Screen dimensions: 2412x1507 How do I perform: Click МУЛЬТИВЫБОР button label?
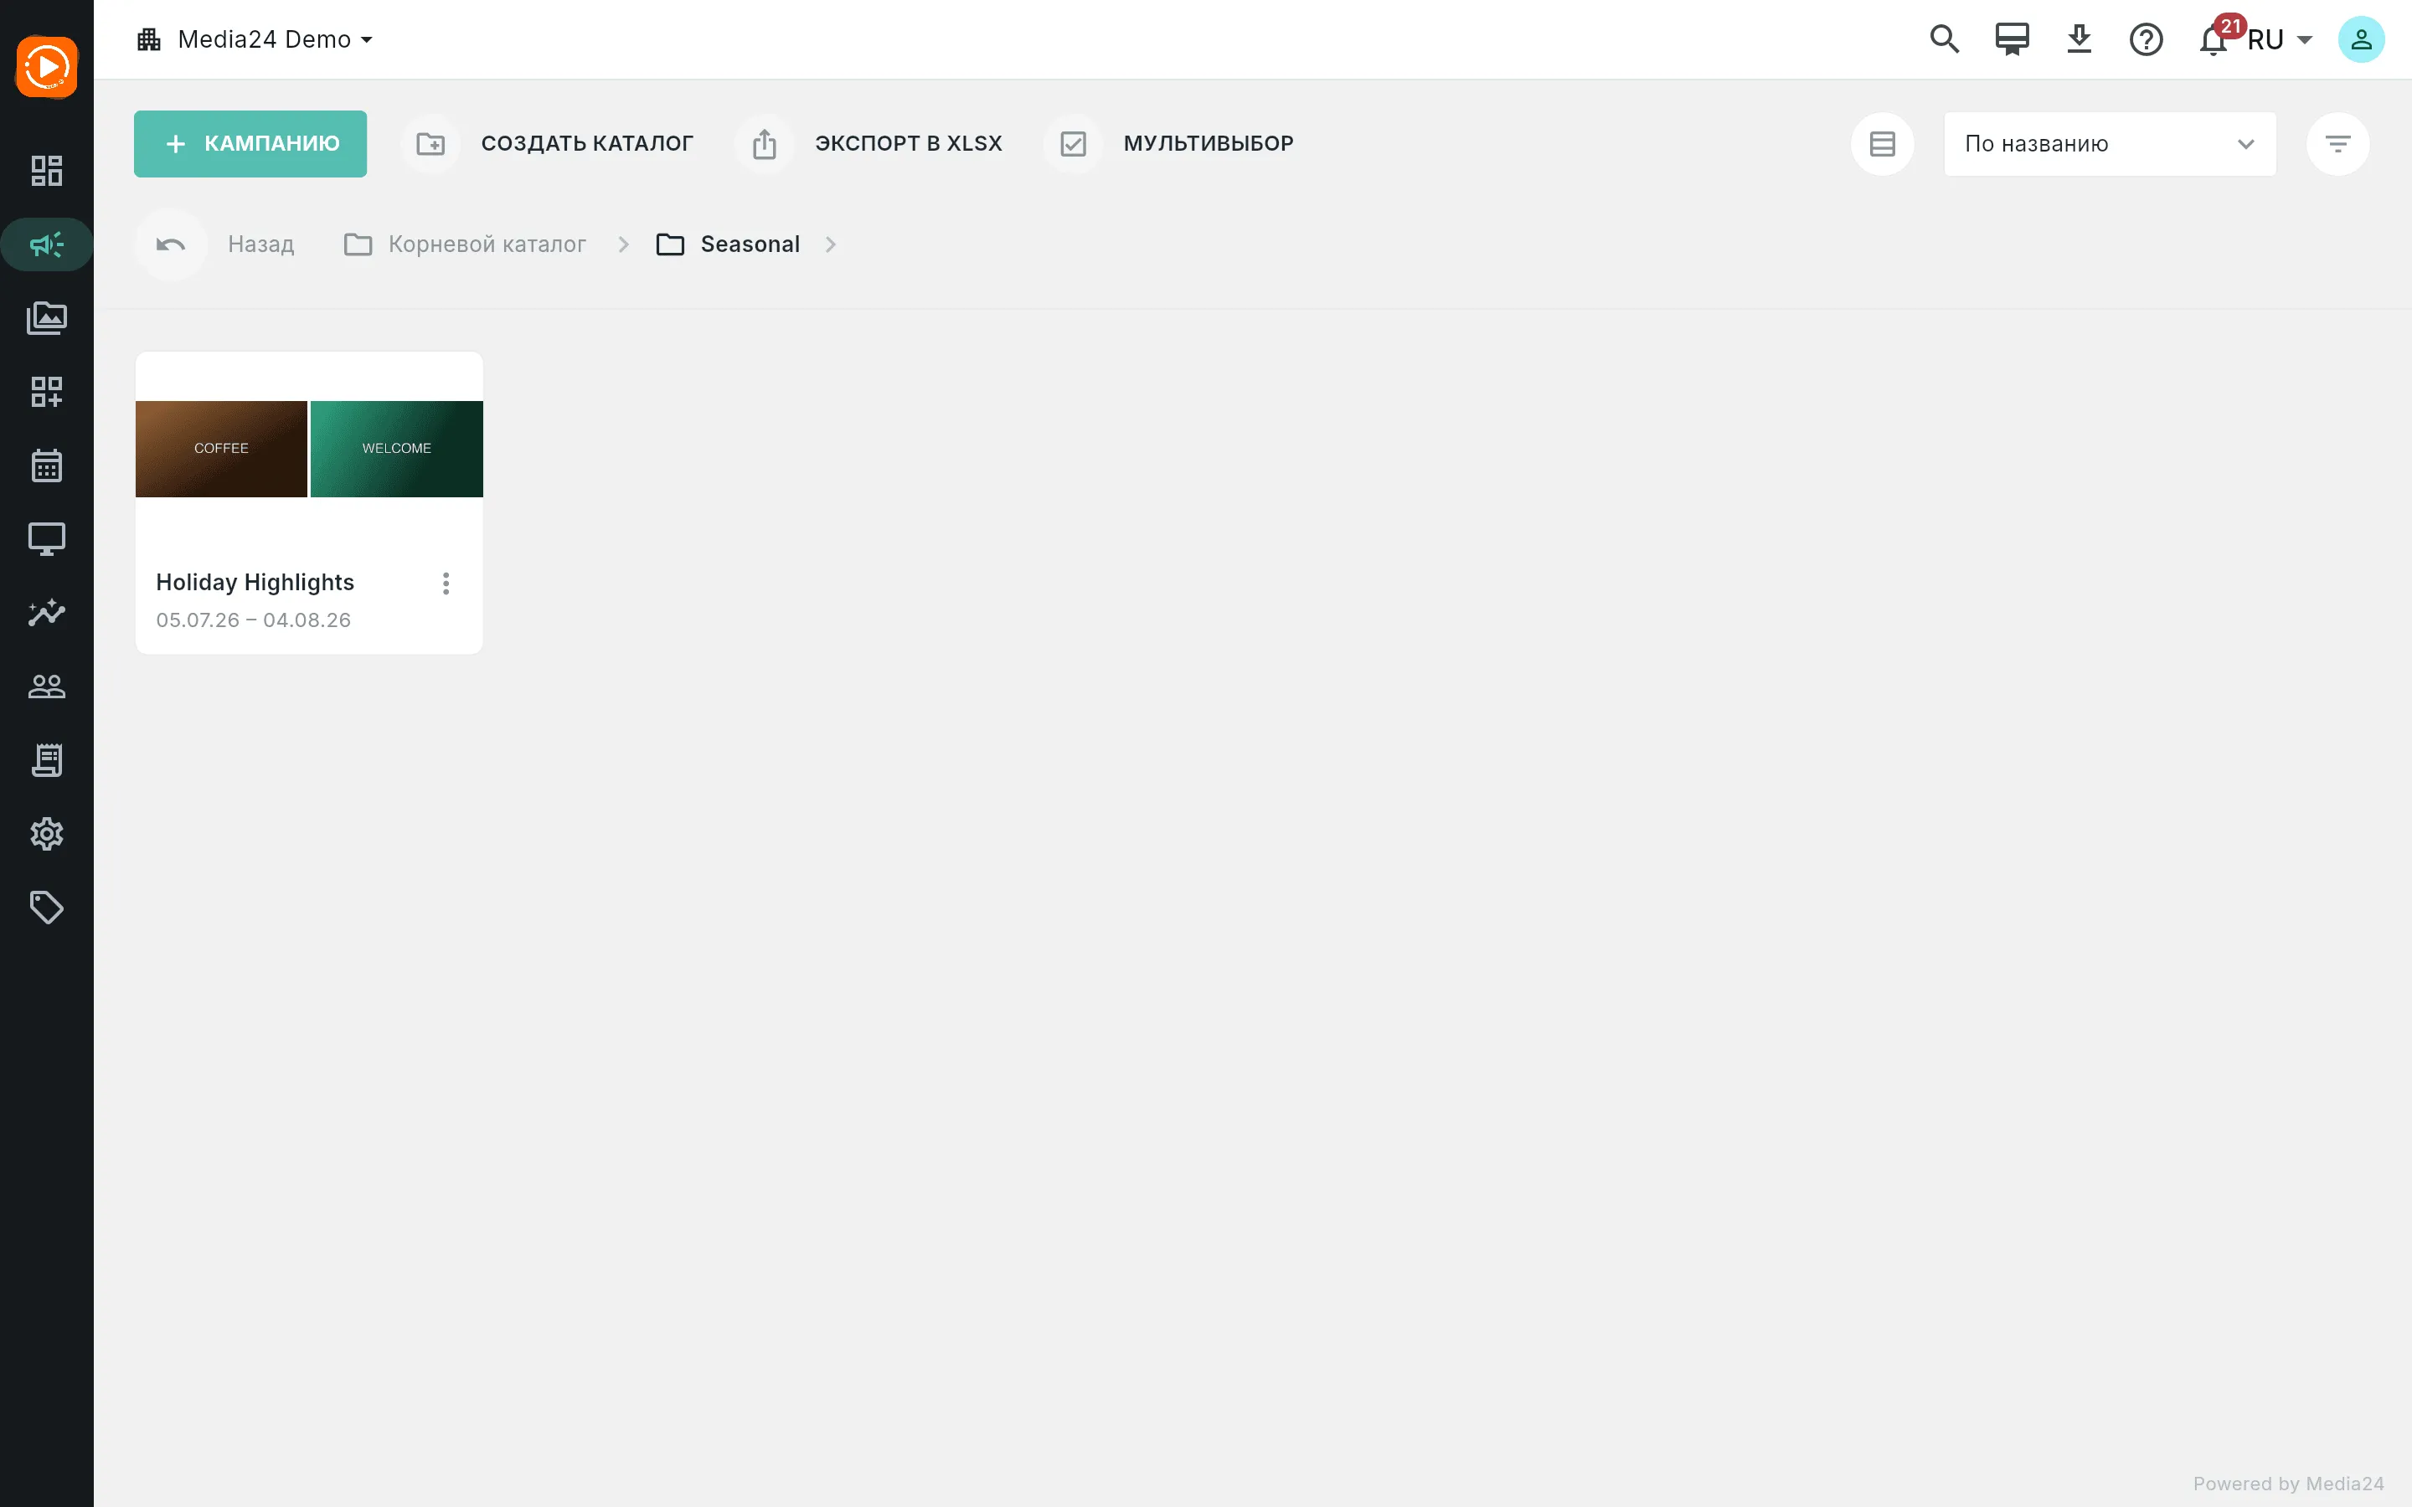click(1208, 143)
